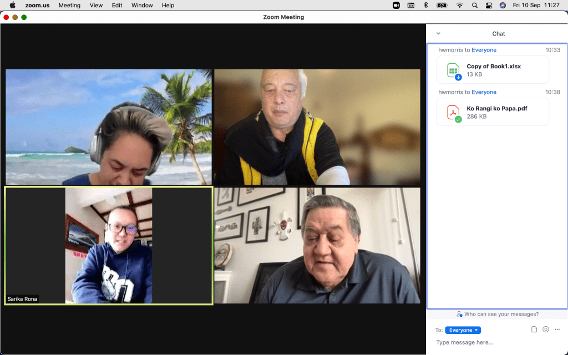Click the Bluetooth icon in menu bar
This screenshot has width=568, height=355.
(x=426, y=5)
